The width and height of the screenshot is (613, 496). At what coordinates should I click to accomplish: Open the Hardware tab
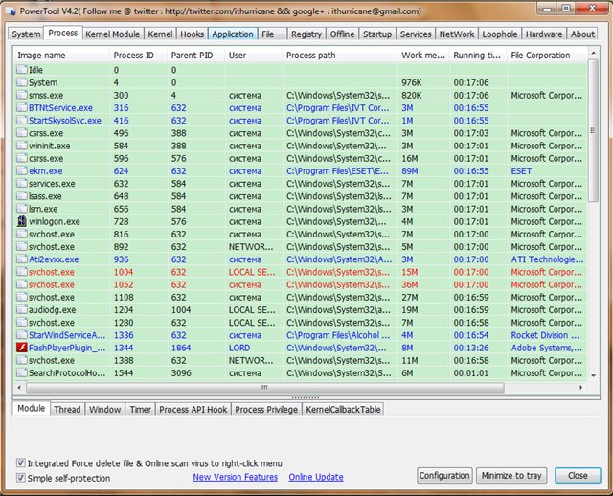point(544,34)
